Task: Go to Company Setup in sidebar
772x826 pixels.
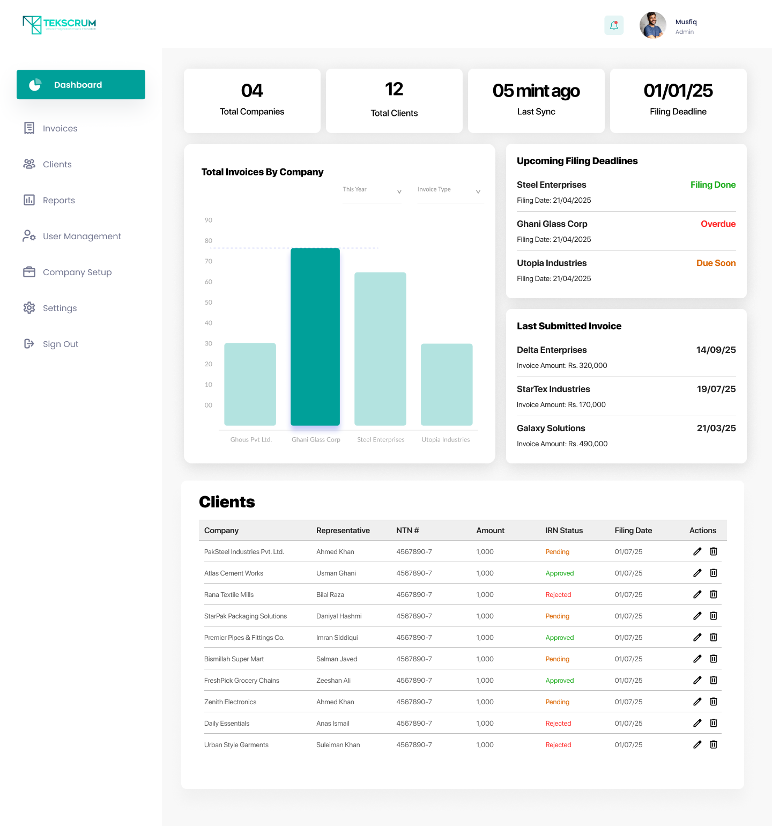Action: pyautogui.click(x=77, y=272)
